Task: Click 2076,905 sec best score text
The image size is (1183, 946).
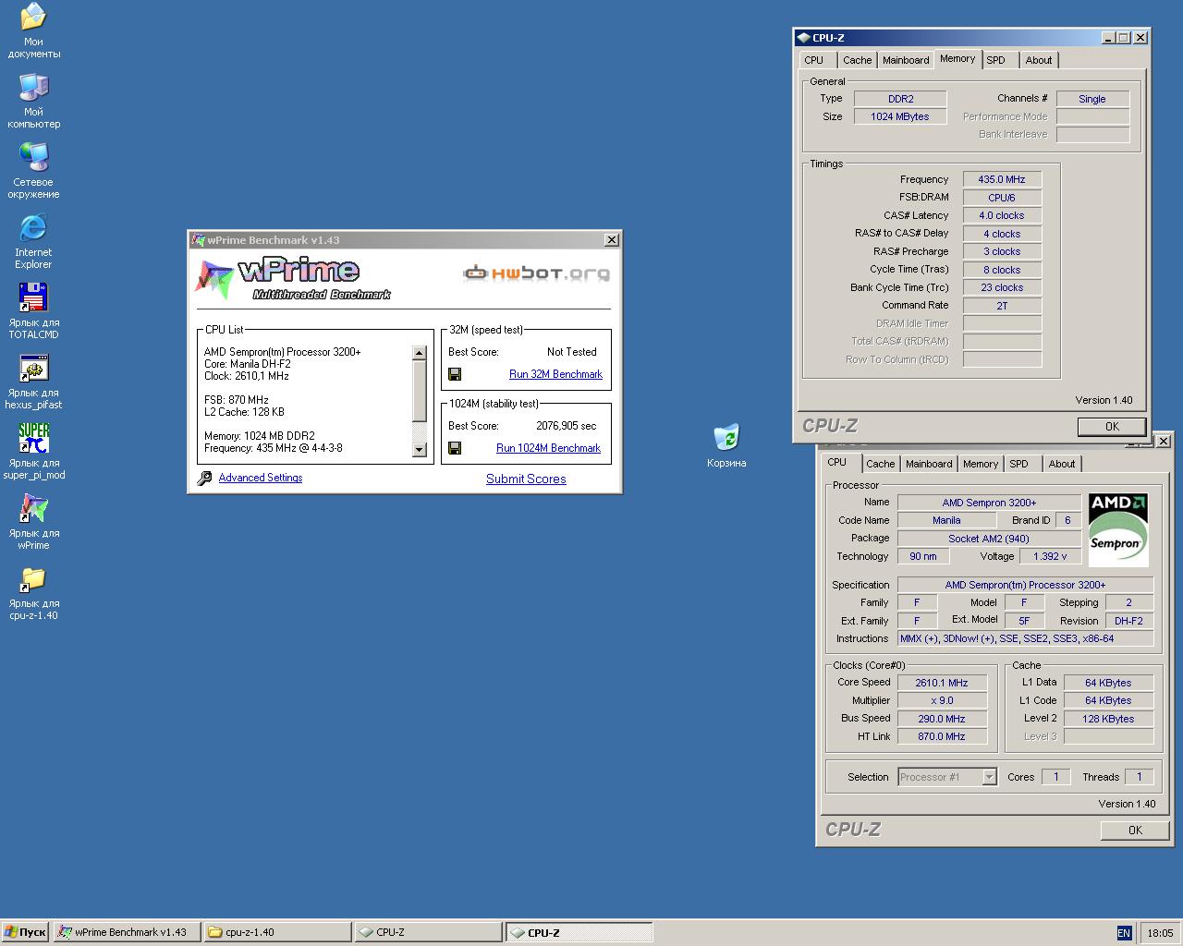Action: 567,426
